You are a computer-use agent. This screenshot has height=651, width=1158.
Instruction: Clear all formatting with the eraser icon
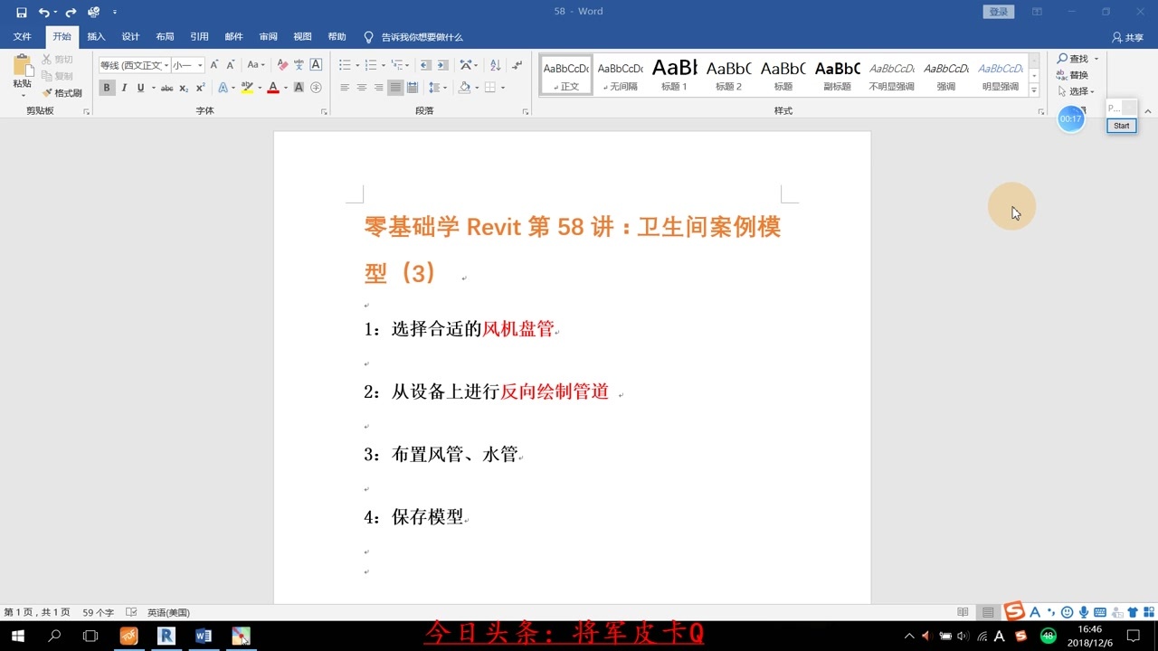tap(282, 65)
